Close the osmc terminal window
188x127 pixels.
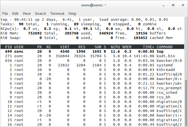(x=183, y=5)
